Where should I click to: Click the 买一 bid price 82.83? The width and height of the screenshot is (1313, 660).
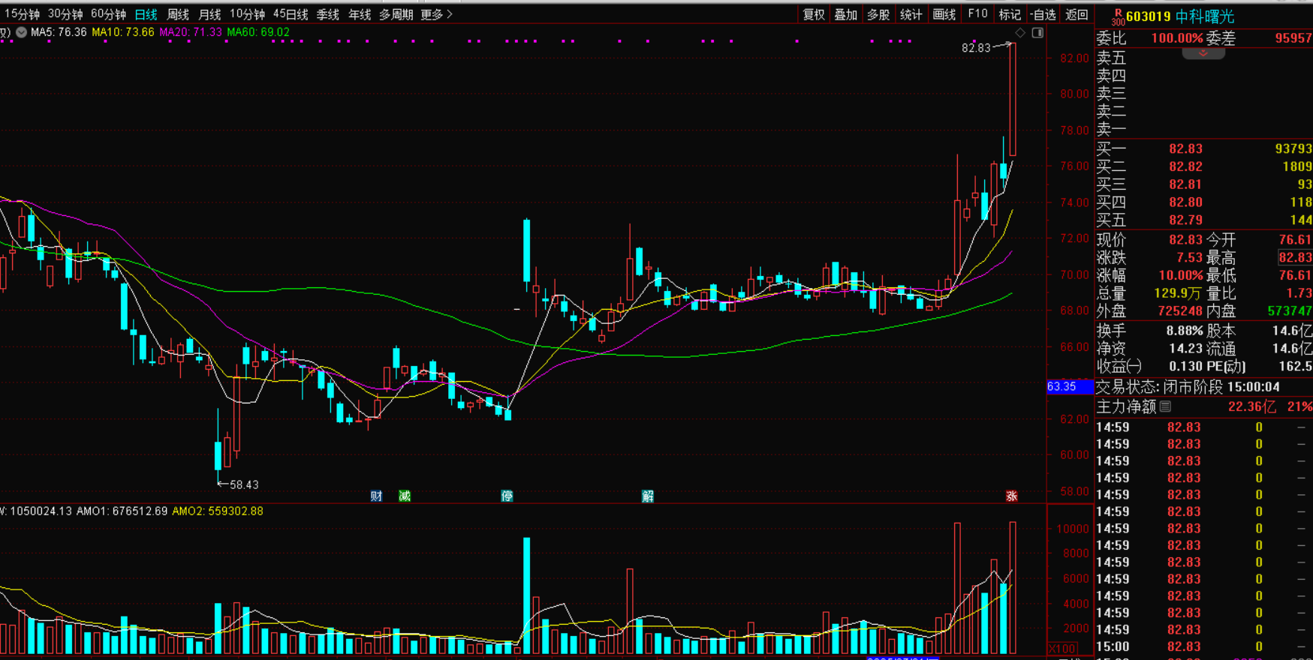pyautogui.click(x=1185, y=148)
